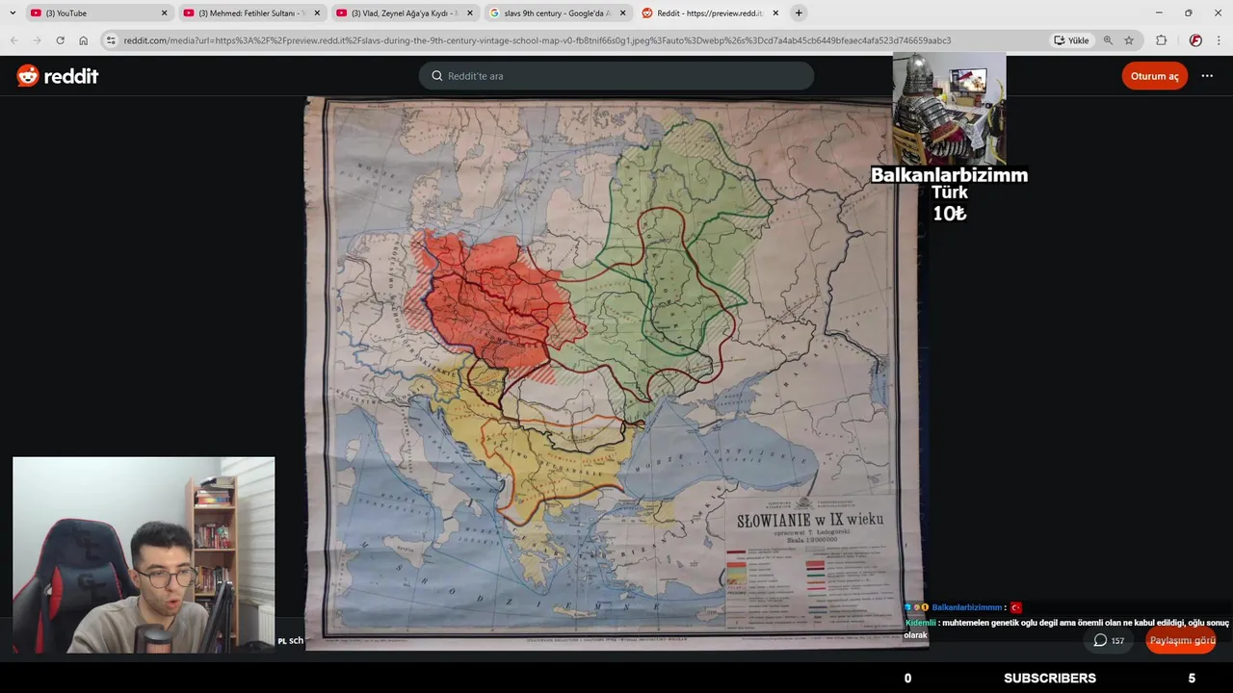Click the 'Balkanlarbizimm' donation name text
1233x693 pixels.
point(949,175)
